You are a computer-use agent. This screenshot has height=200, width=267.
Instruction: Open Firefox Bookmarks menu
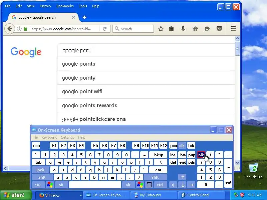tap(65, 6)
